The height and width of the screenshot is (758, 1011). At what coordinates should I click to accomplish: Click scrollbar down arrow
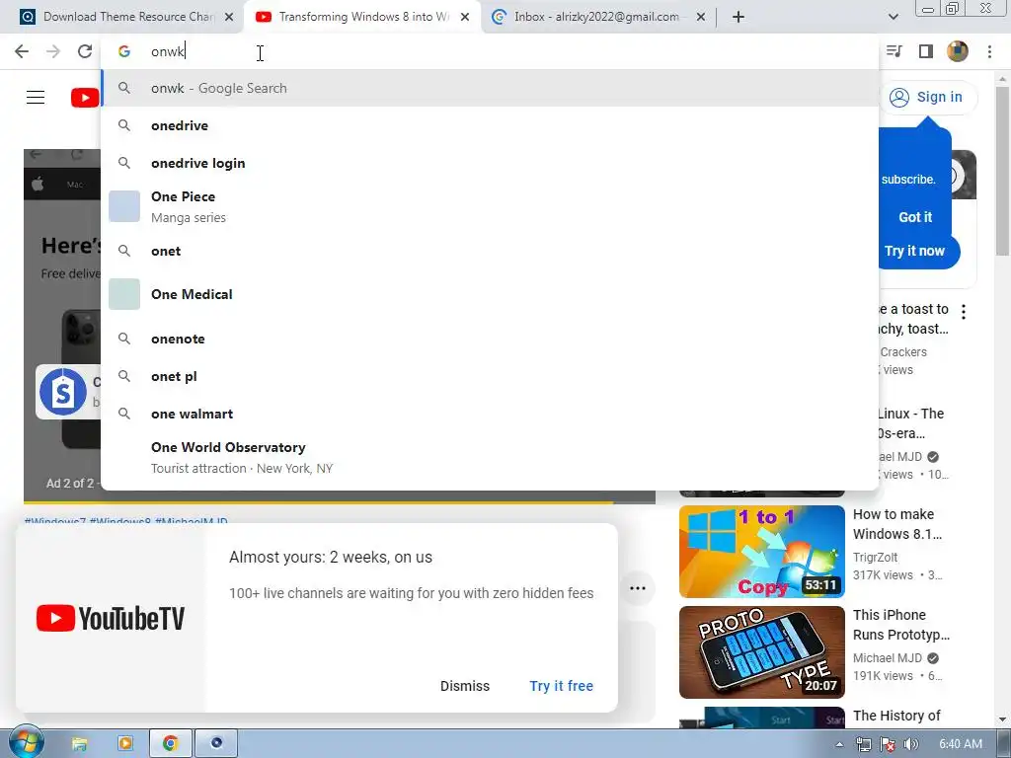[1002, 720]
